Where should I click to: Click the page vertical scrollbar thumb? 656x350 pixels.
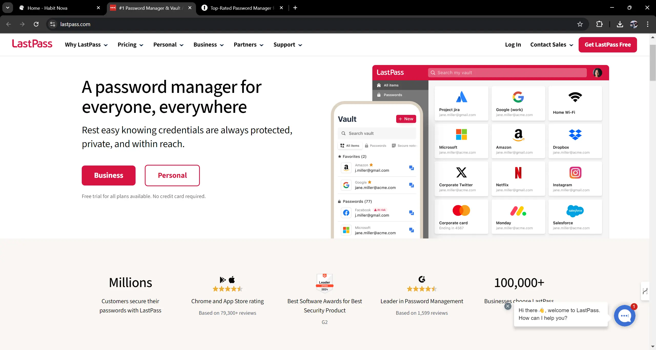(653, 63)
